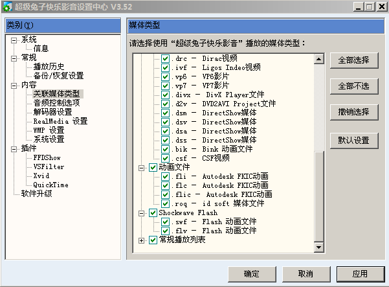Select the Xvid plugin item
The width and height of the screenshot is (389, 287).
pos(41,176)
